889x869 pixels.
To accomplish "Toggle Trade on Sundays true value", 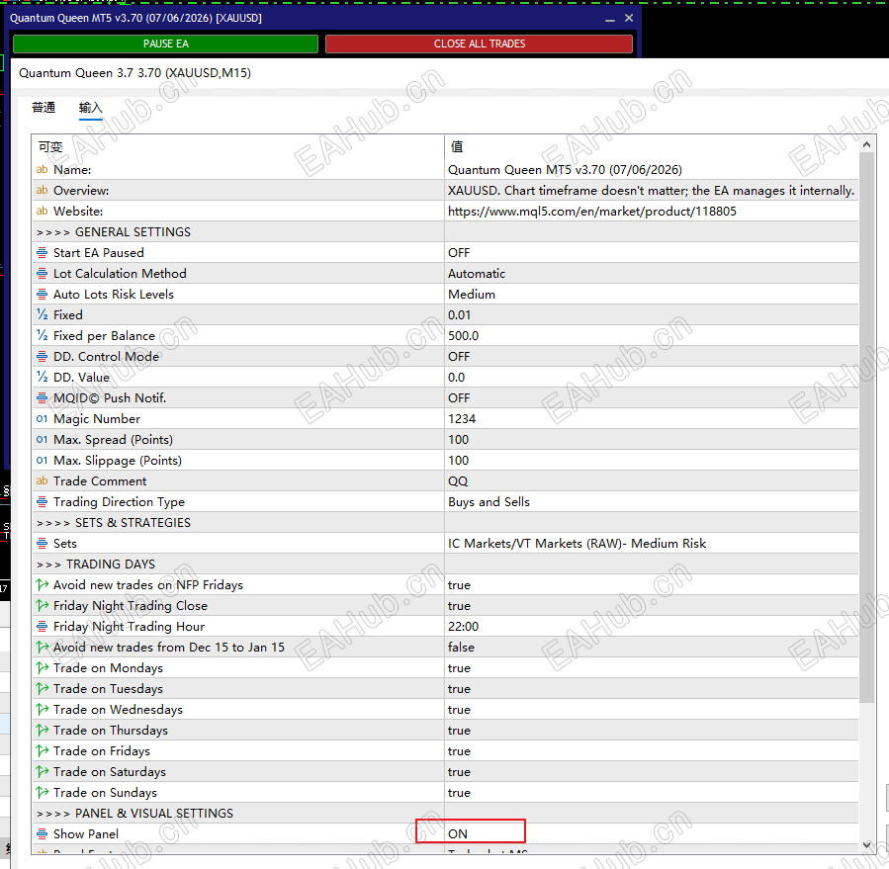I will [x=652, y=793].
